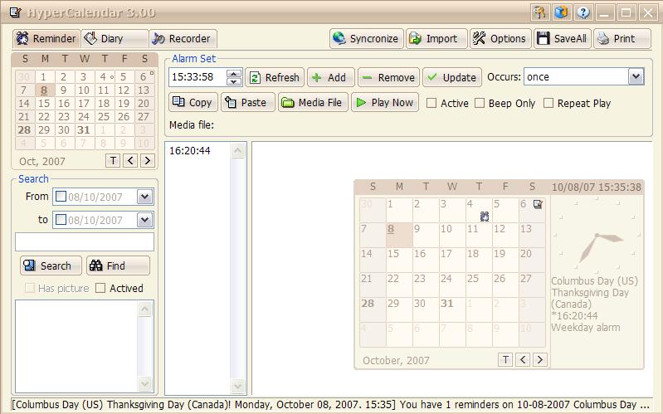
Task: Expand the Occurs dropdown list
Action: [x=636, y=76]
